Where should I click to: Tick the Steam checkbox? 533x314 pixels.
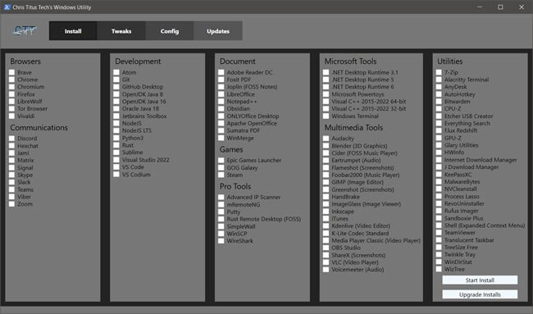tap(221, 175)
